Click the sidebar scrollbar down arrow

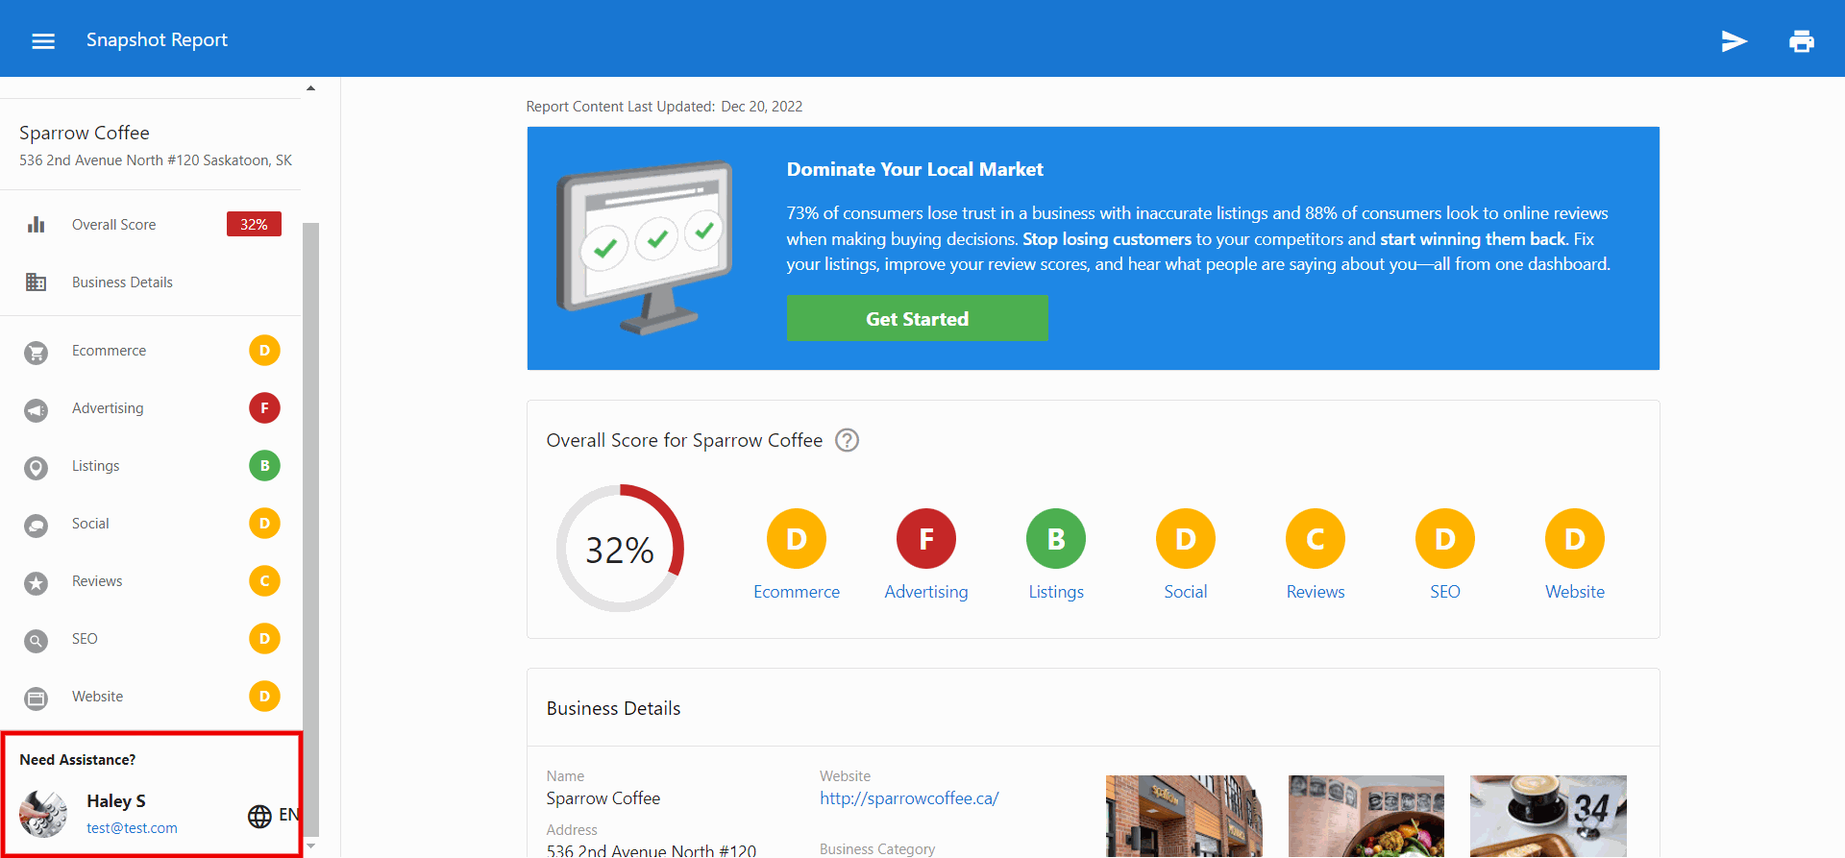310,846
